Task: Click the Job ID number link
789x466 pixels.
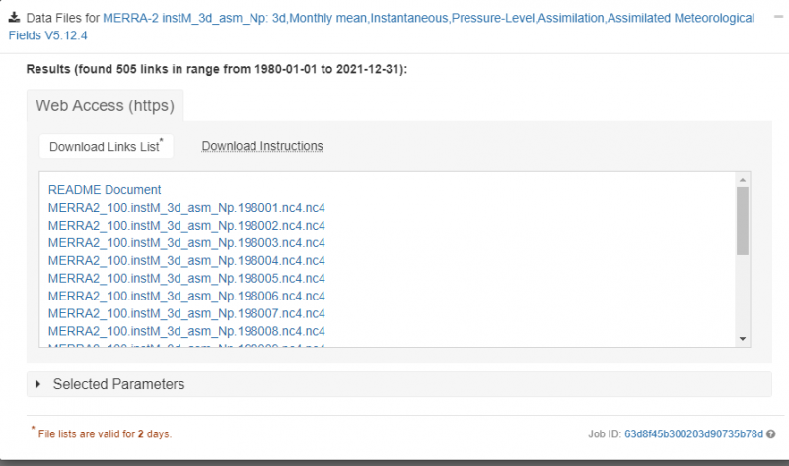Action: click(x=694, y=433)
